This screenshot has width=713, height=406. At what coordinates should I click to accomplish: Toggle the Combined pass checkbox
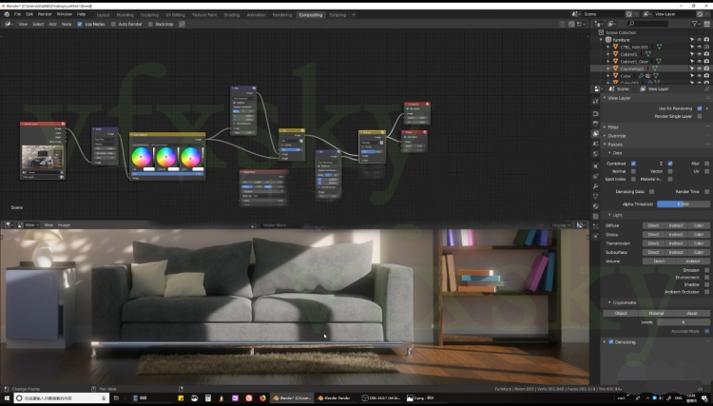633,164
